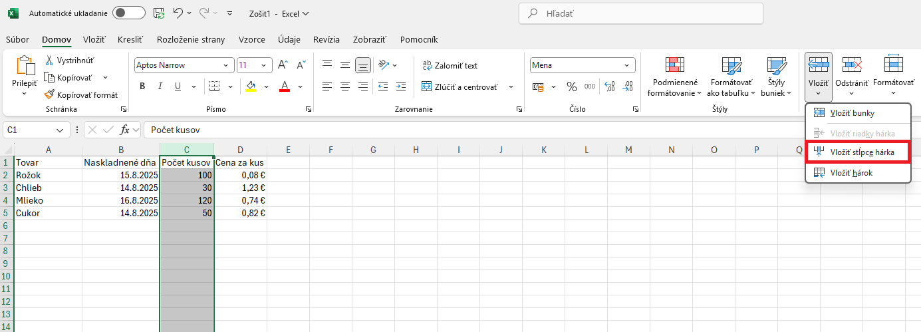
Task: Click Decrease Decimal icon
Action: click(628, 86)
